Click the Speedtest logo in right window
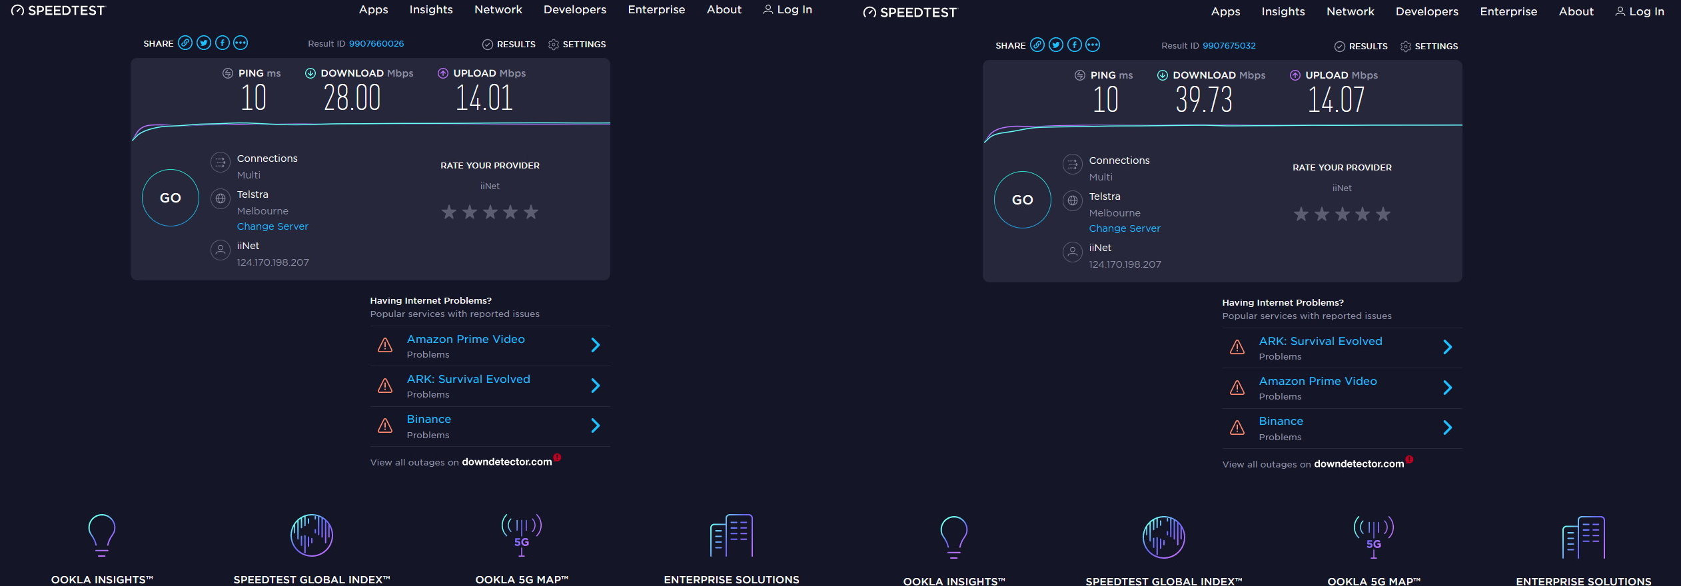The width and height of the screenshot is (1681, 586). pyautogui.click(x=910, y=13)
